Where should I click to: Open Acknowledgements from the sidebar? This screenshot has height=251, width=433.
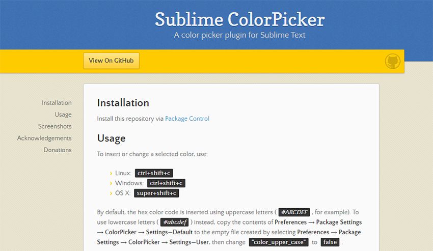(44, 138)
